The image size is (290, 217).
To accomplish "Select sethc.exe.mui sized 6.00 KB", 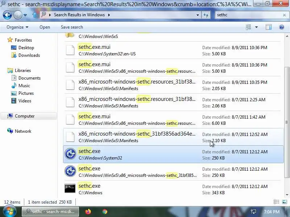I will [173, 120].
